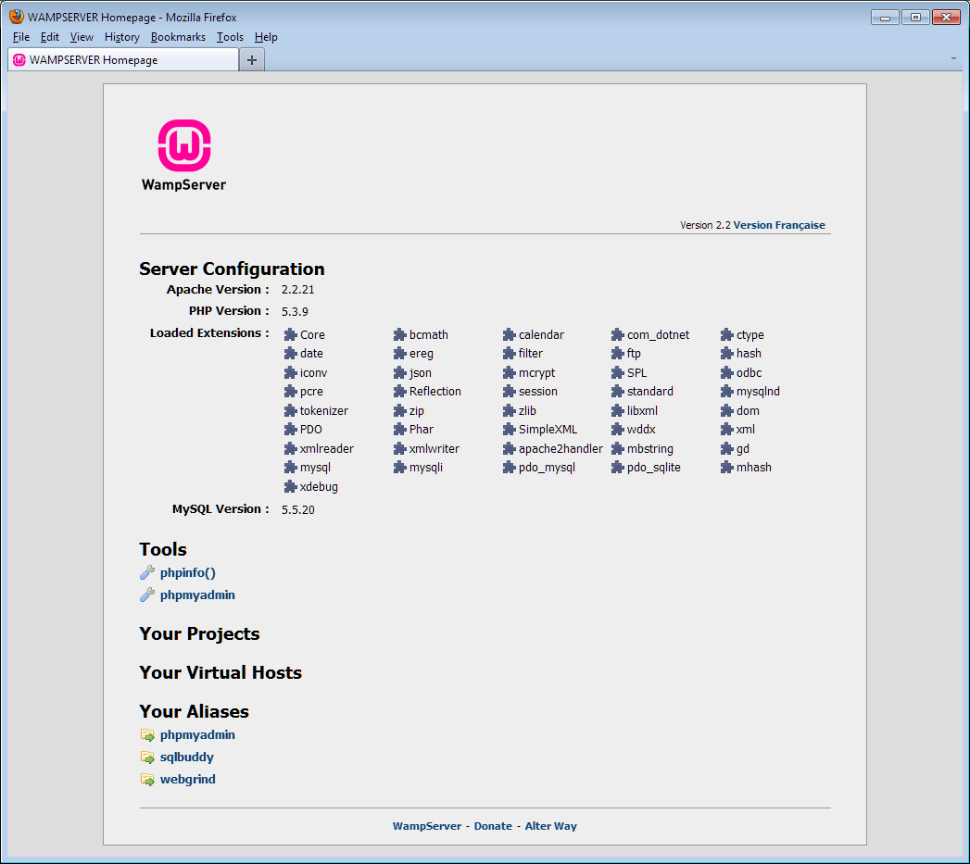The width and height of the screenshot is (970, 864).
Task: Follow the Alter Way footer link
Action: pyautogui.click(x=550, y=826)
